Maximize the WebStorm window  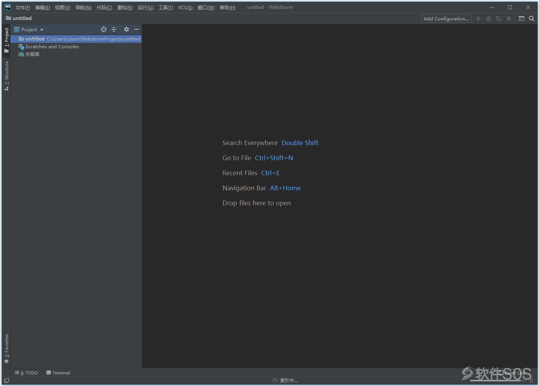coord(510,7)
